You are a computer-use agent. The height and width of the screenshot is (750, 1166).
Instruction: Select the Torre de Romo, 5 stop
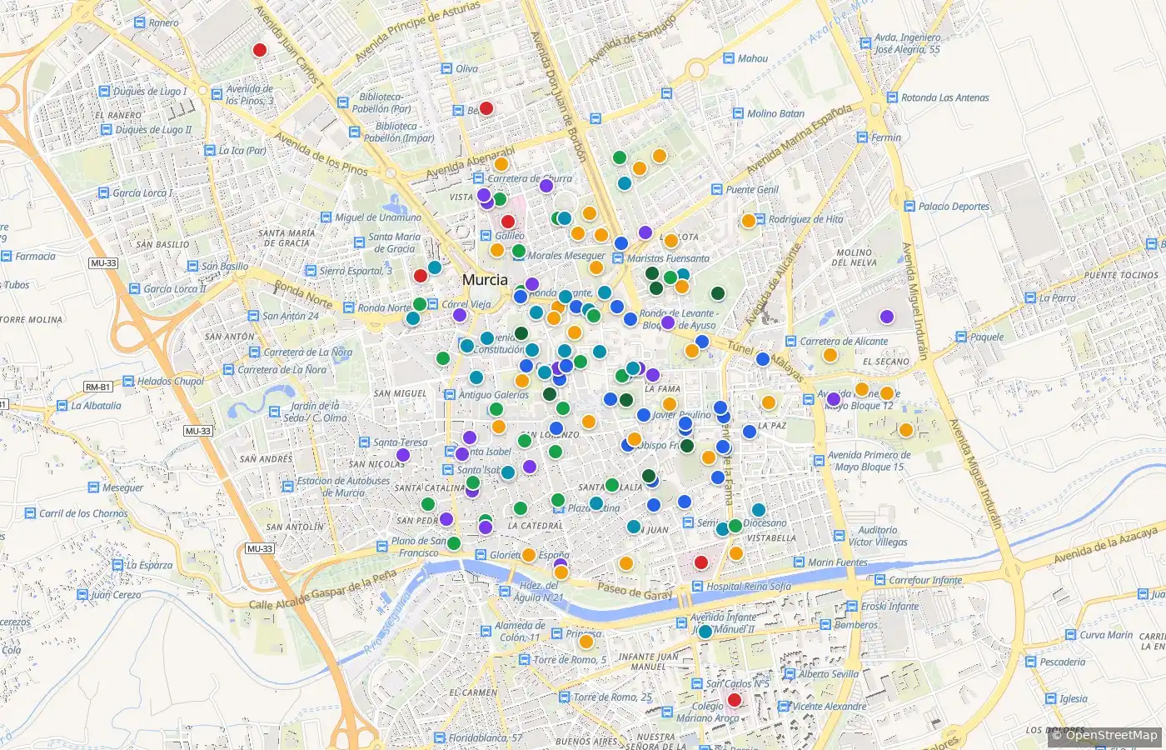tap(524, 660)
